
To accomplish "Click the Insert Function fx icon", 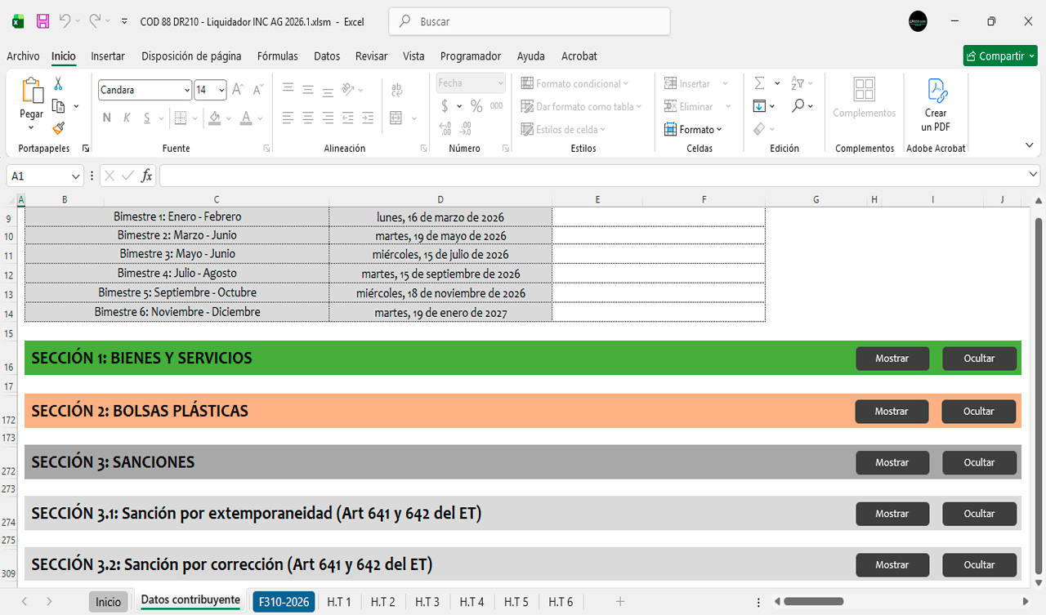I will 147,176.
